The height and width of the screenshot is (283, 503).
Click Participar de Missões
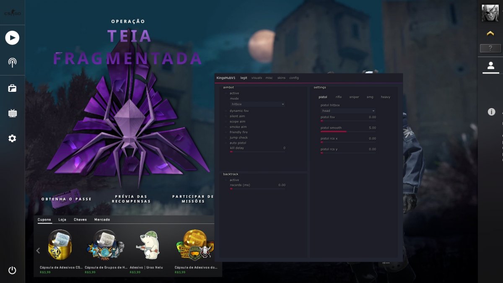[x=193, y=199]
